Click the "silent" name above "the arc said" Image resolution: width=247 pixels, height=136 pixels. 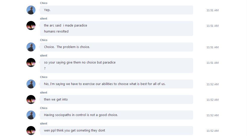[44, 18]
